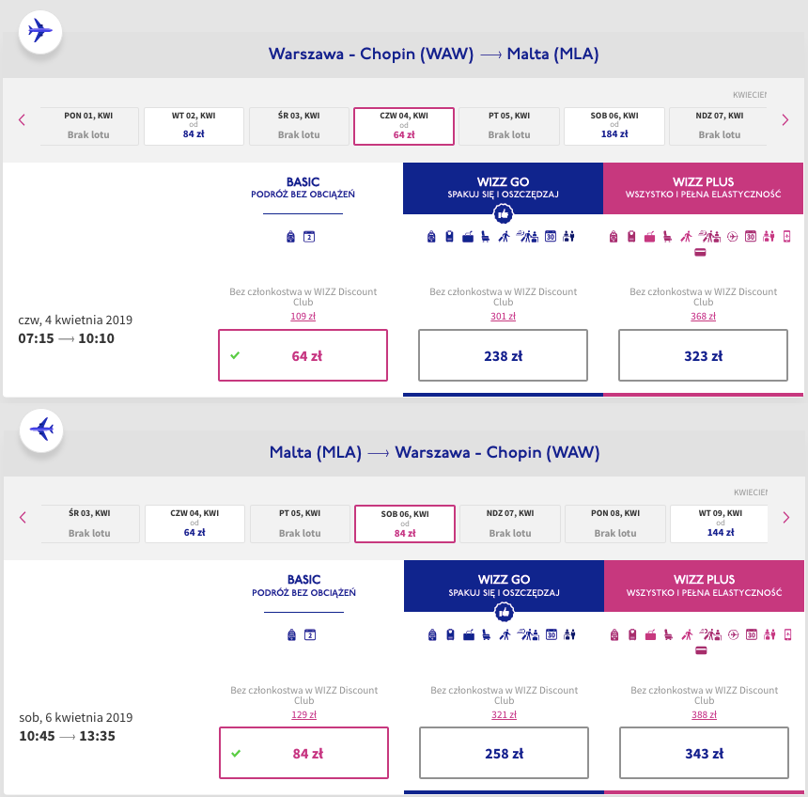Image resolution: width=808 pixels, height=797 pixels.
Task: Click outbound WIZZ GO airport check-in desk icon
Action: click(528, 237)
